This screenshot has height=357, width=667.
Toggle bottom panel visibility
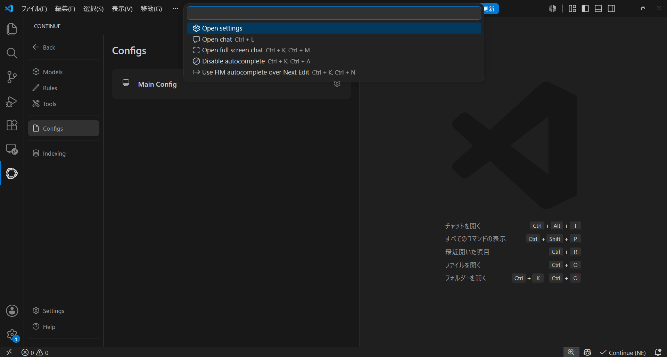(598, 9)
